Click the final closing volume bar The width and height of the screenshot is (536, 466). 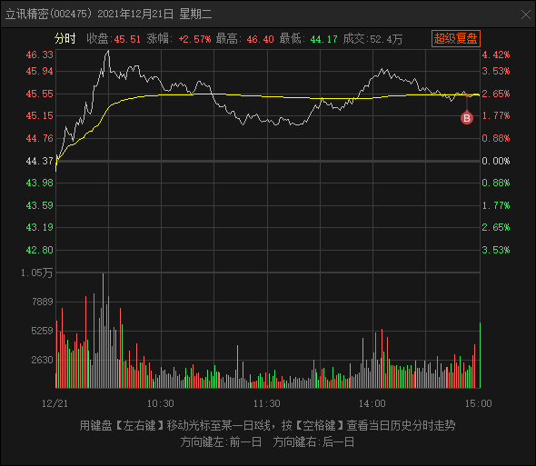point(480,355)
